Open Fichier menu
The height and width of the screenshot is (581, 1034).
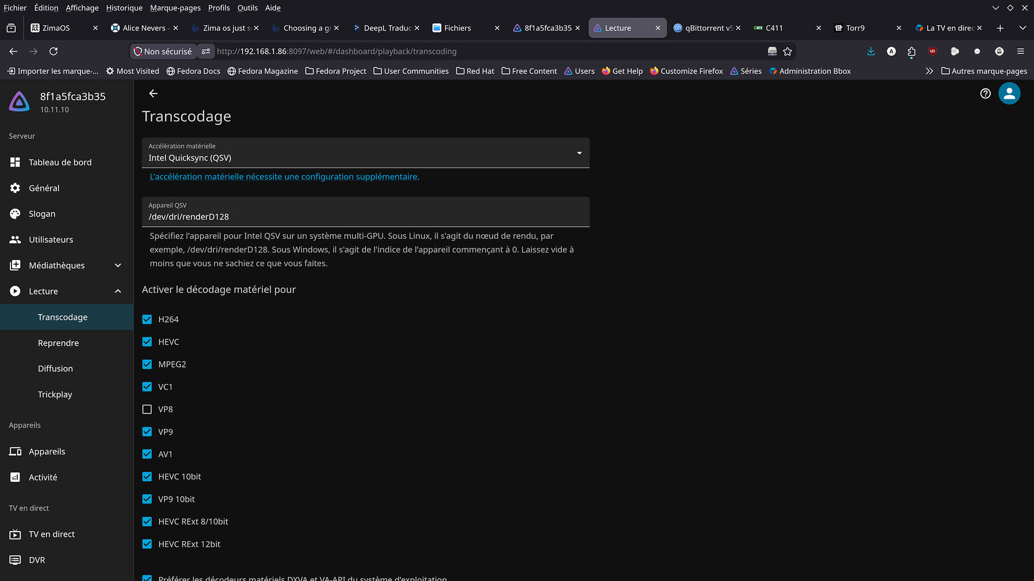[15, 8]
